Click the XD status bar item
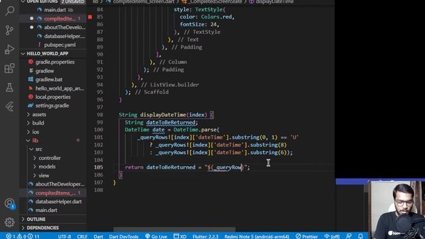This screenshot has height=239, width=425. point(180,236)
